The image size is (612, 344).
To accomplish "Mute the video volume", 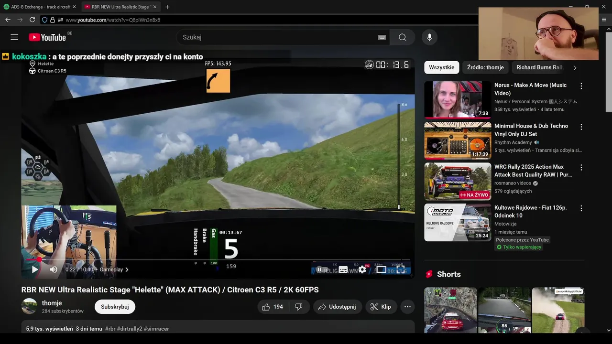I will (54, 269).
